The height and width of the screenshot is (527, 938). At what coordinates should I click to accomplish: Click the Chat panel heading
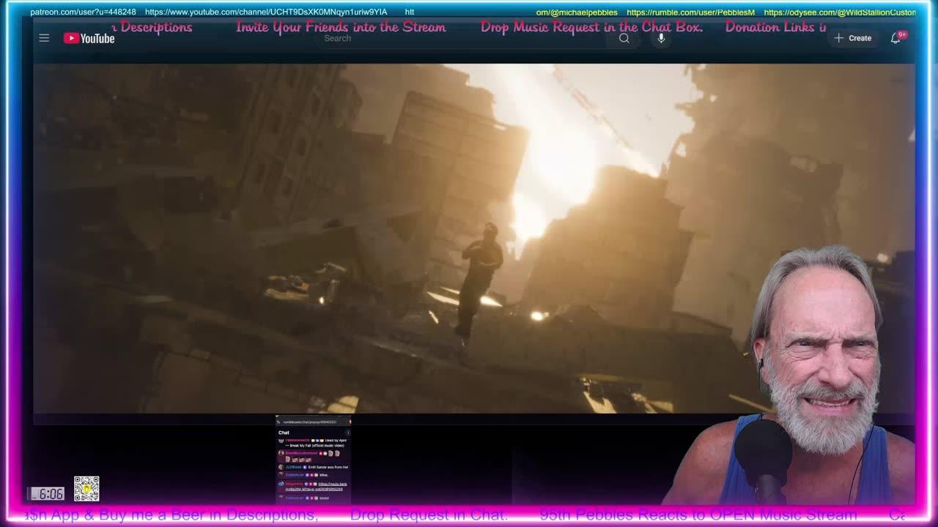284,433
